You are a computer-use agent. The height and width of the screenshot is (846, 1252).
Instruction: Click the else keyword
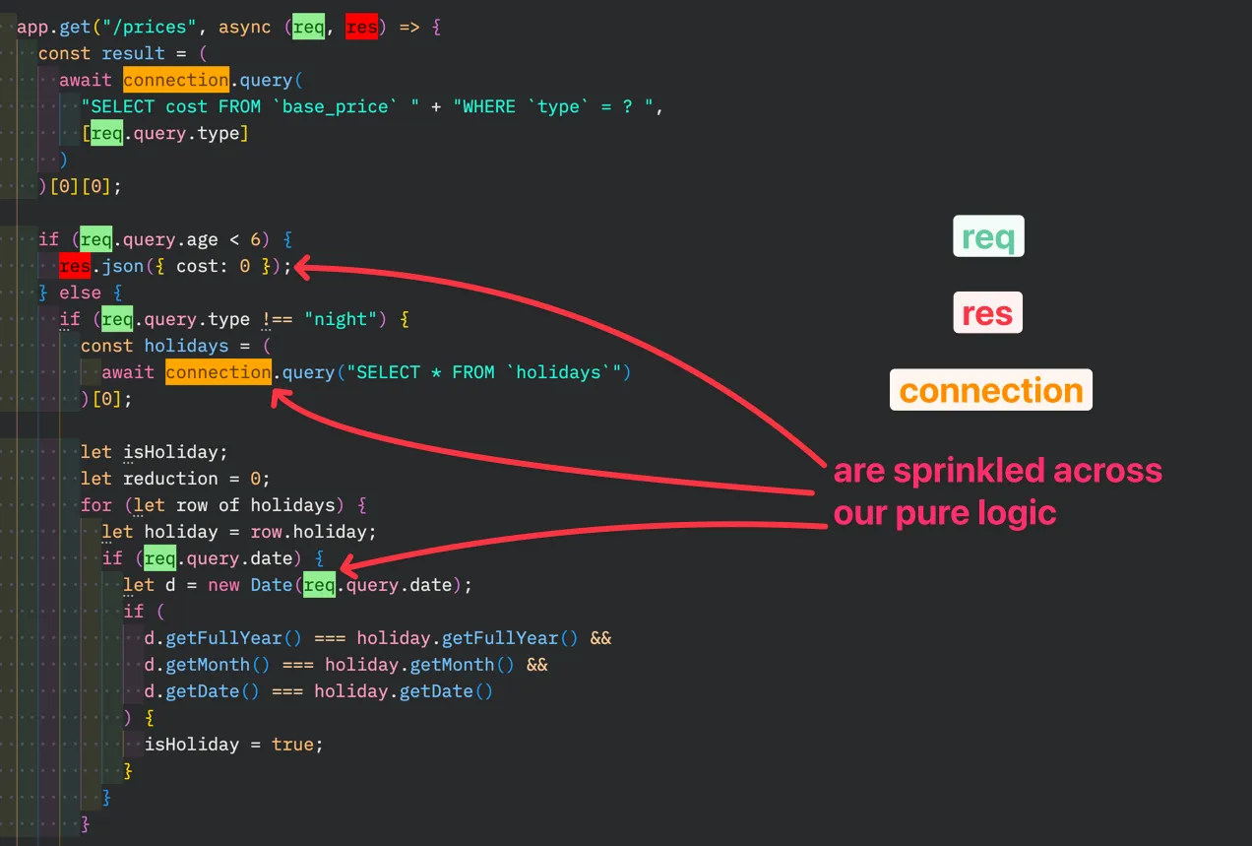[80, 293]
